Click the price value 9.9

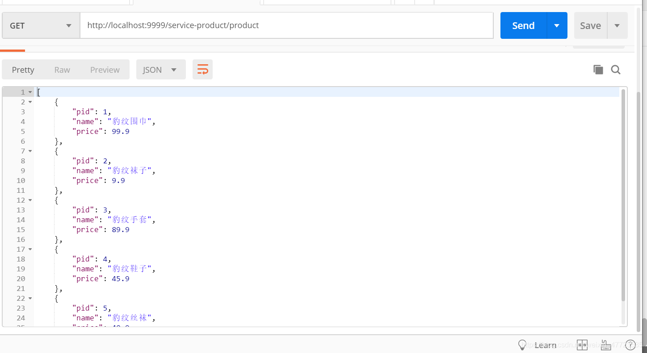[118, 180]
